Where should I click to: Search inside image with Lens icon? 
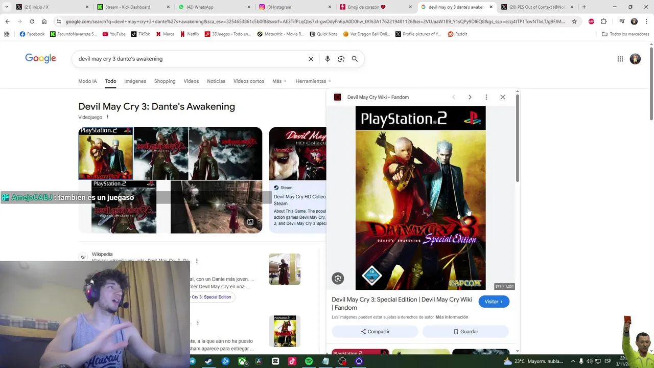tap(338, 279)
